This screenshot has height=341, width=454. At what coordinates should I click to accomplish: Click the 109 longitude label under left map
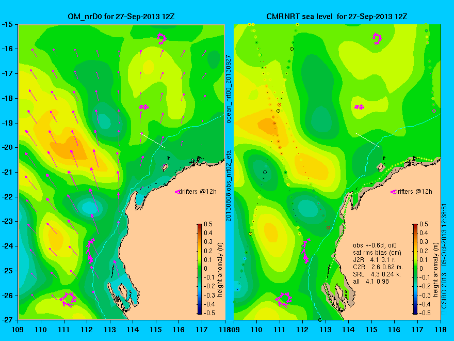(18, 330)
